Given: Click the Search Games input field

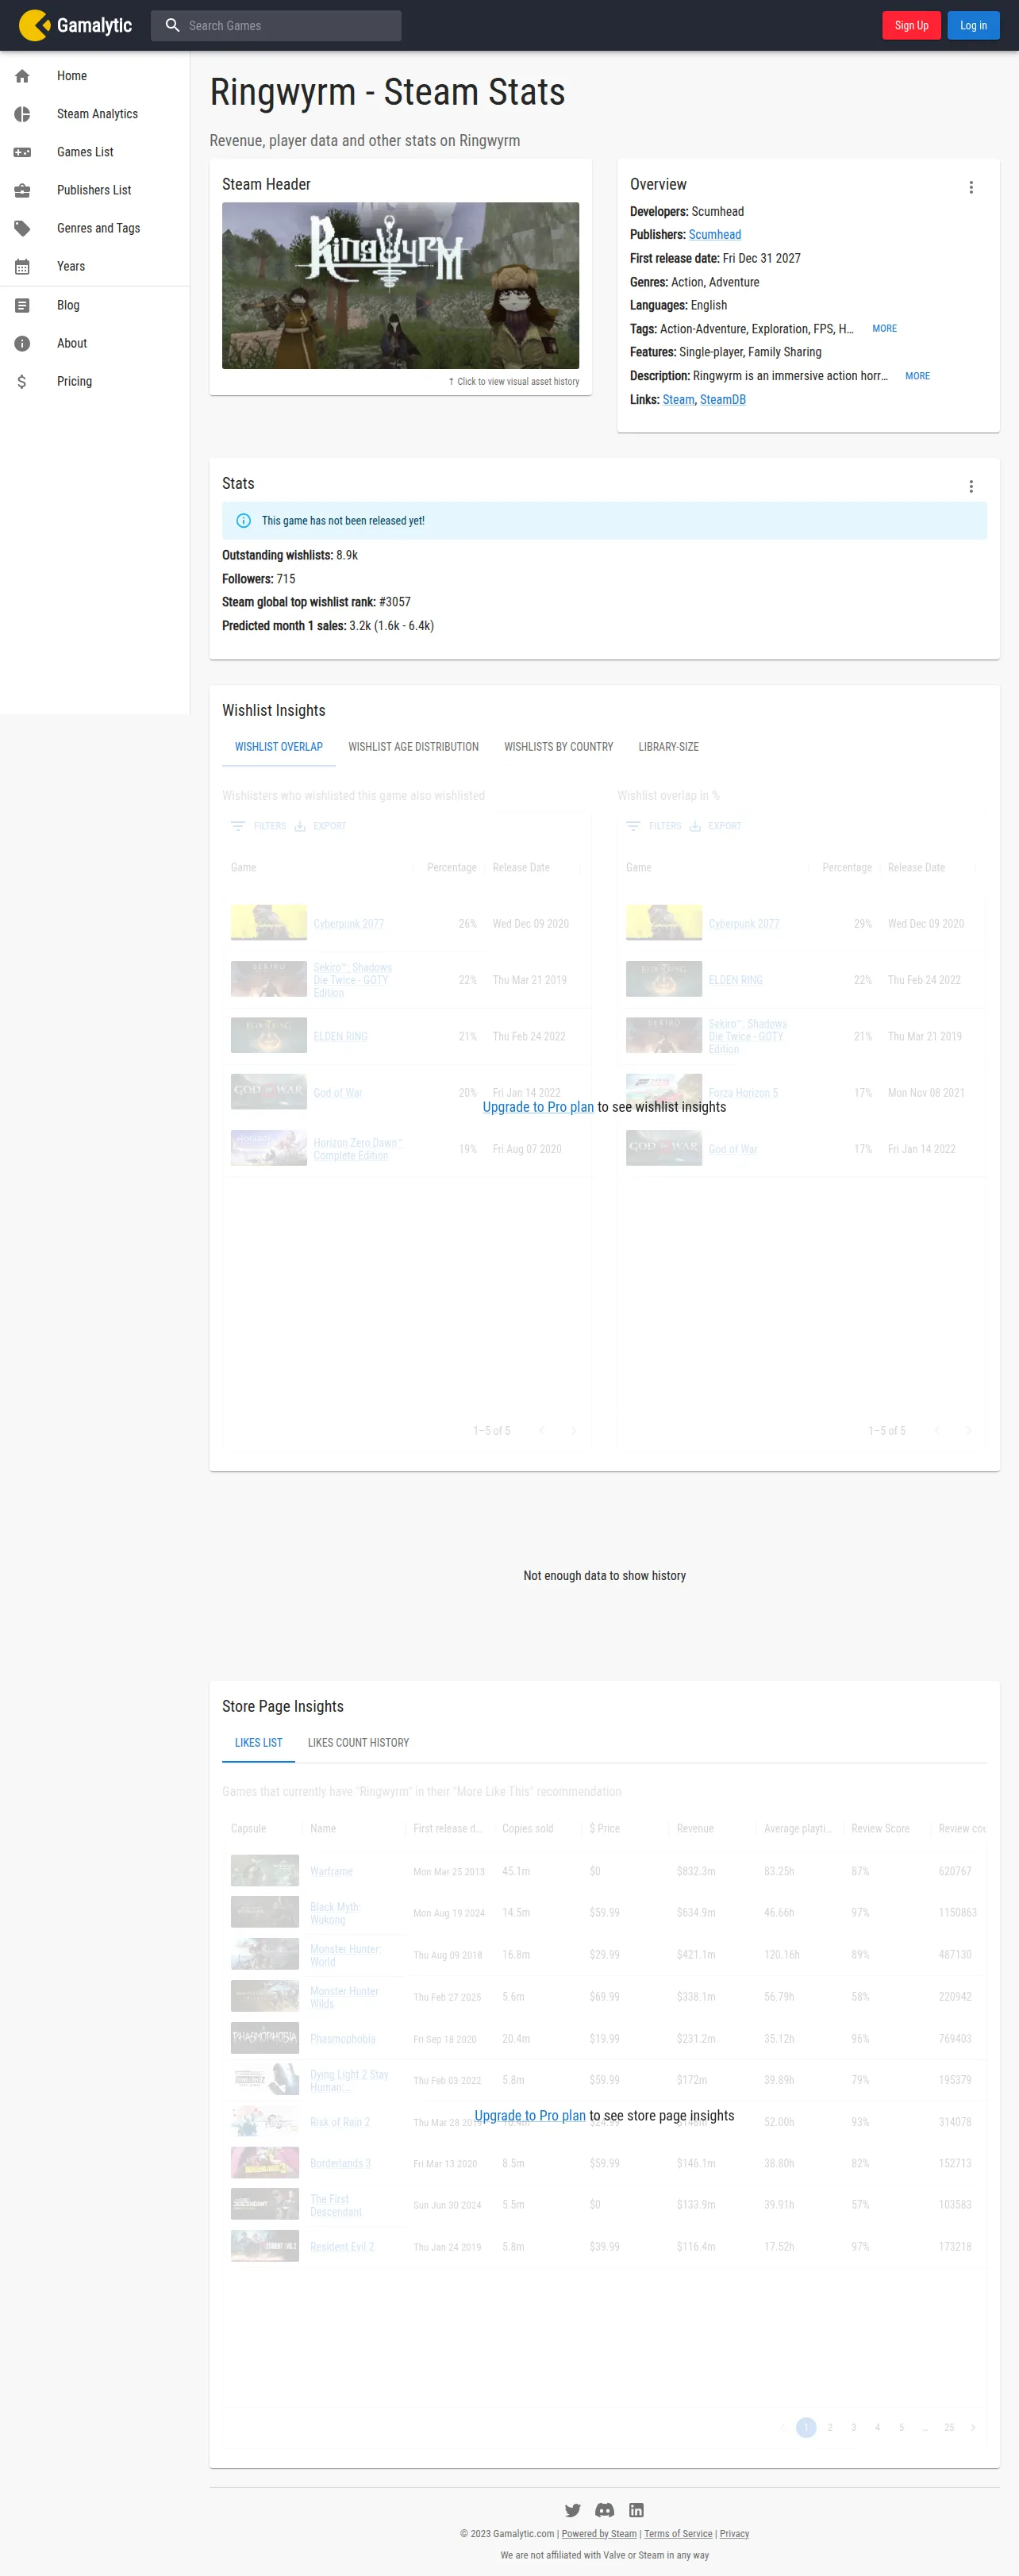Looking at the screenshot, I should pos(276,25).
